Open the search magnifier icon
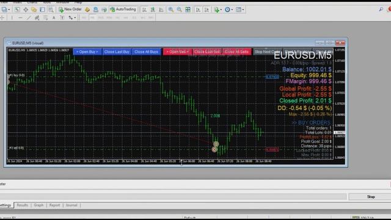391x220 pixels. 381,10
